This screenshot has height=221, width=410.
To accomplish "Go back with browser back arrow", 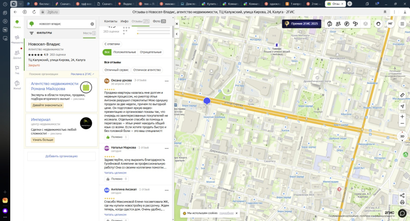I will coord(15,12).
